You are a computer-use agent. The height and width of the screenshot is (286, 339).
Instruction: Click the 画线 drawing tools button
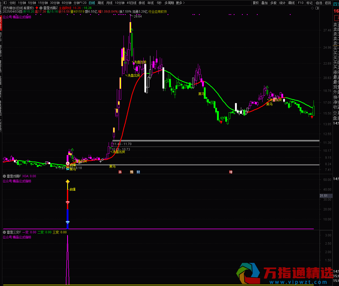(x=291, y=3)
